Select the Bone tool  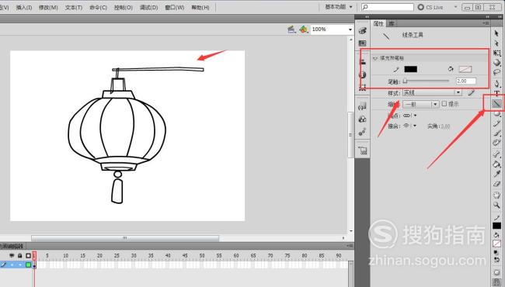(x=497, y=154)
